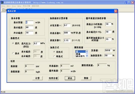Select 城市煤气 in the fuel list
Viewport: 135px width, 94px height.
click(x=80, y=56)
